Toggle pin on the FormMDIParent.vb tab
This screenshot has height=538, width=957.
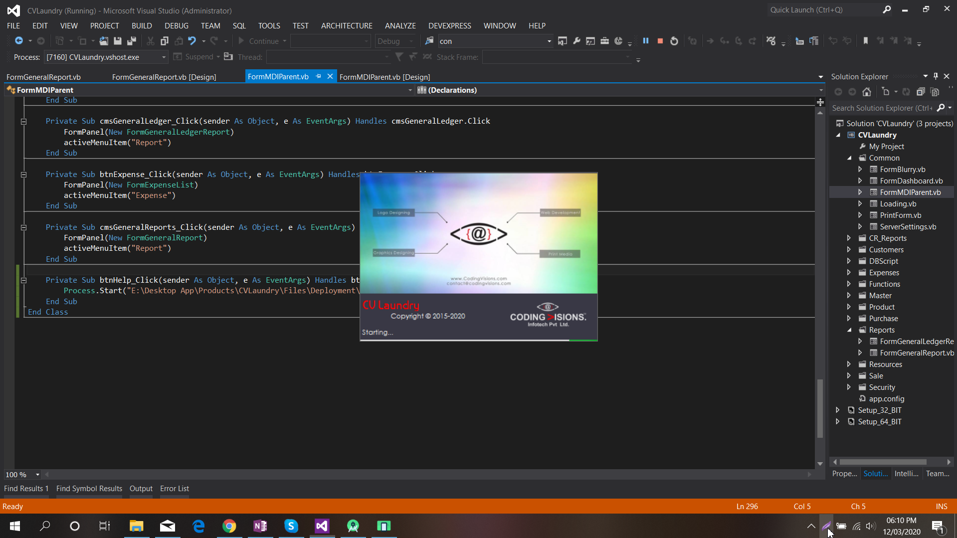tap(318, 76)
